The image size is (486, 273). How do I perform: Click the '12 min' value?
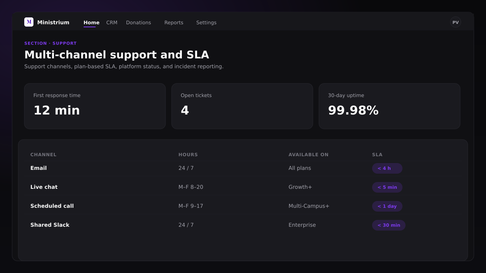click(x=57, y=110)
